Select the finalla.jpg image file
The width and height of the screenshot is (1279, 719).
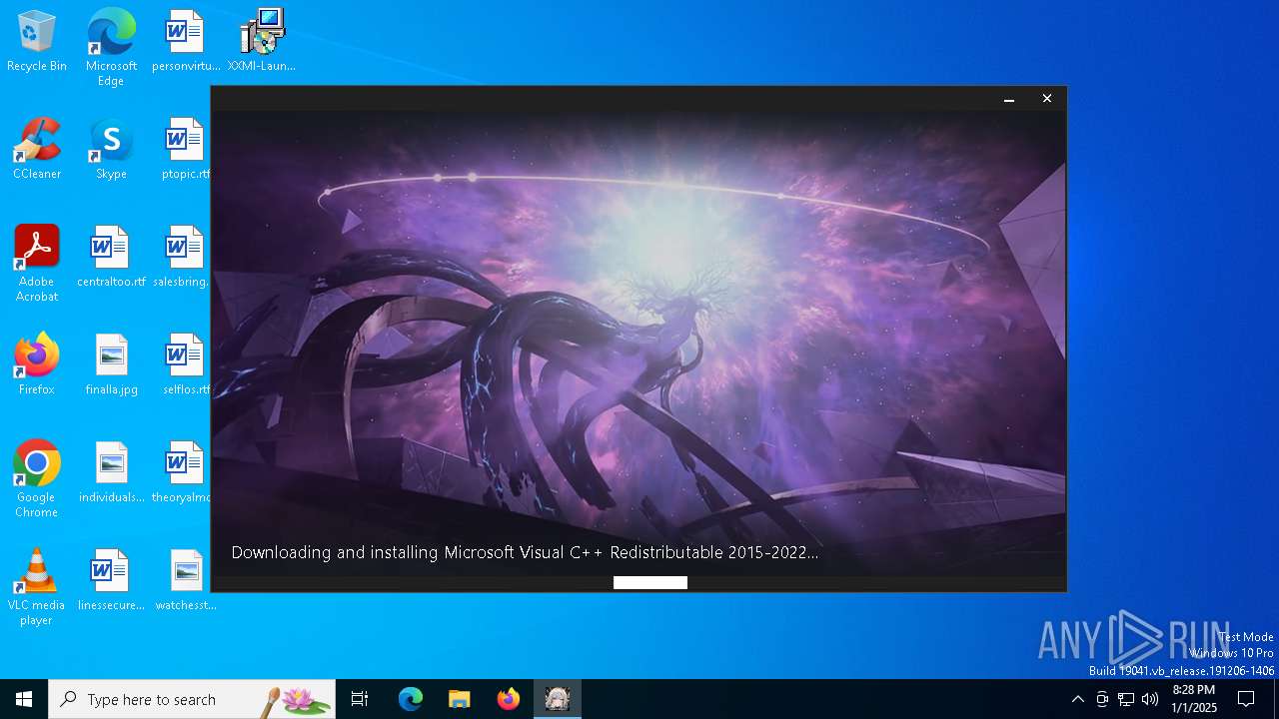tap(111, 364)
